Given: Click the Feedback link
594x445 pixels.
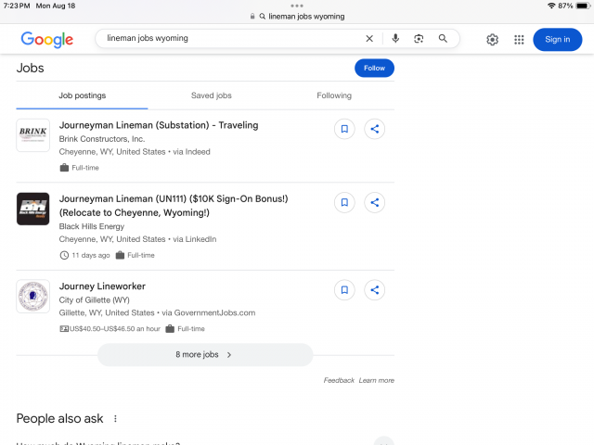Looking at the screenshot, I should [339, 380].
